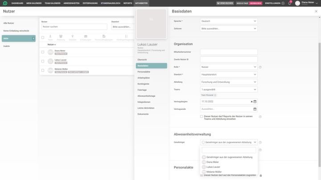Open calendar picker for Vertragsbeginn
Screen dimensions: 321x180
click(255, 101)
